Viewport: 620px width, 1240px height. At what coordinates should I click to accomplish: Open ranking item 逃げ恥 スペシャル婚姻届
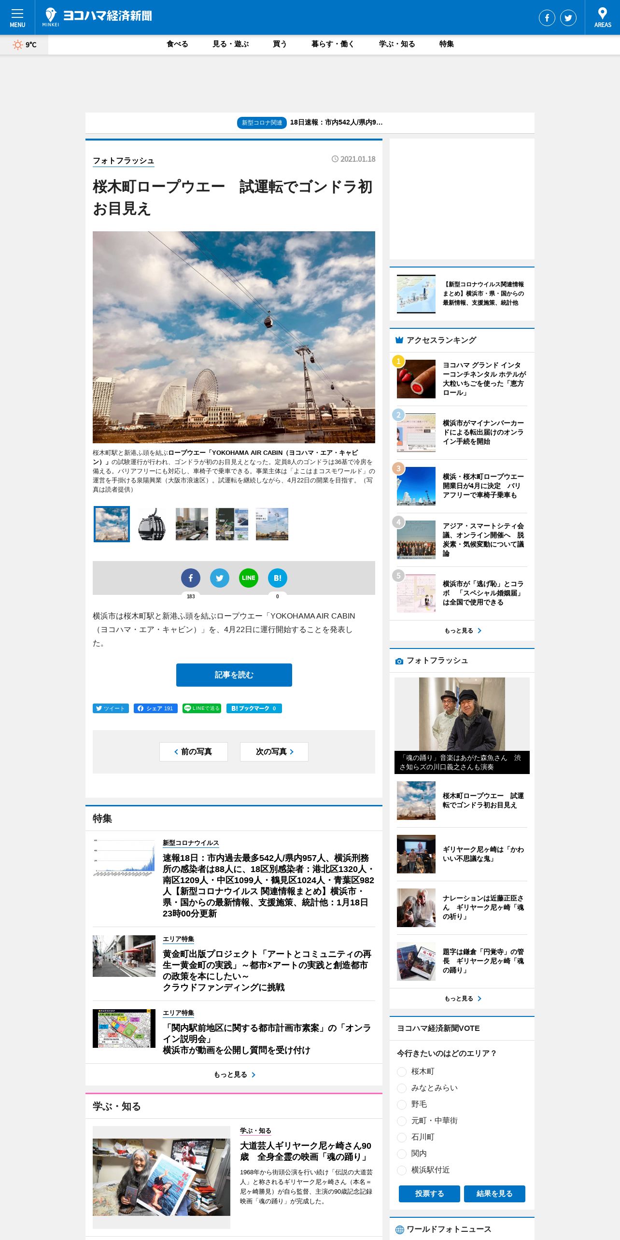pos(462,593)
